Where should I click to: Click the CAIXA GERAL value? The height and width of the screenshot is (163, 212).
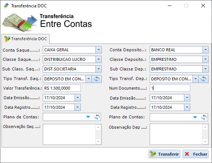(56, 50)
